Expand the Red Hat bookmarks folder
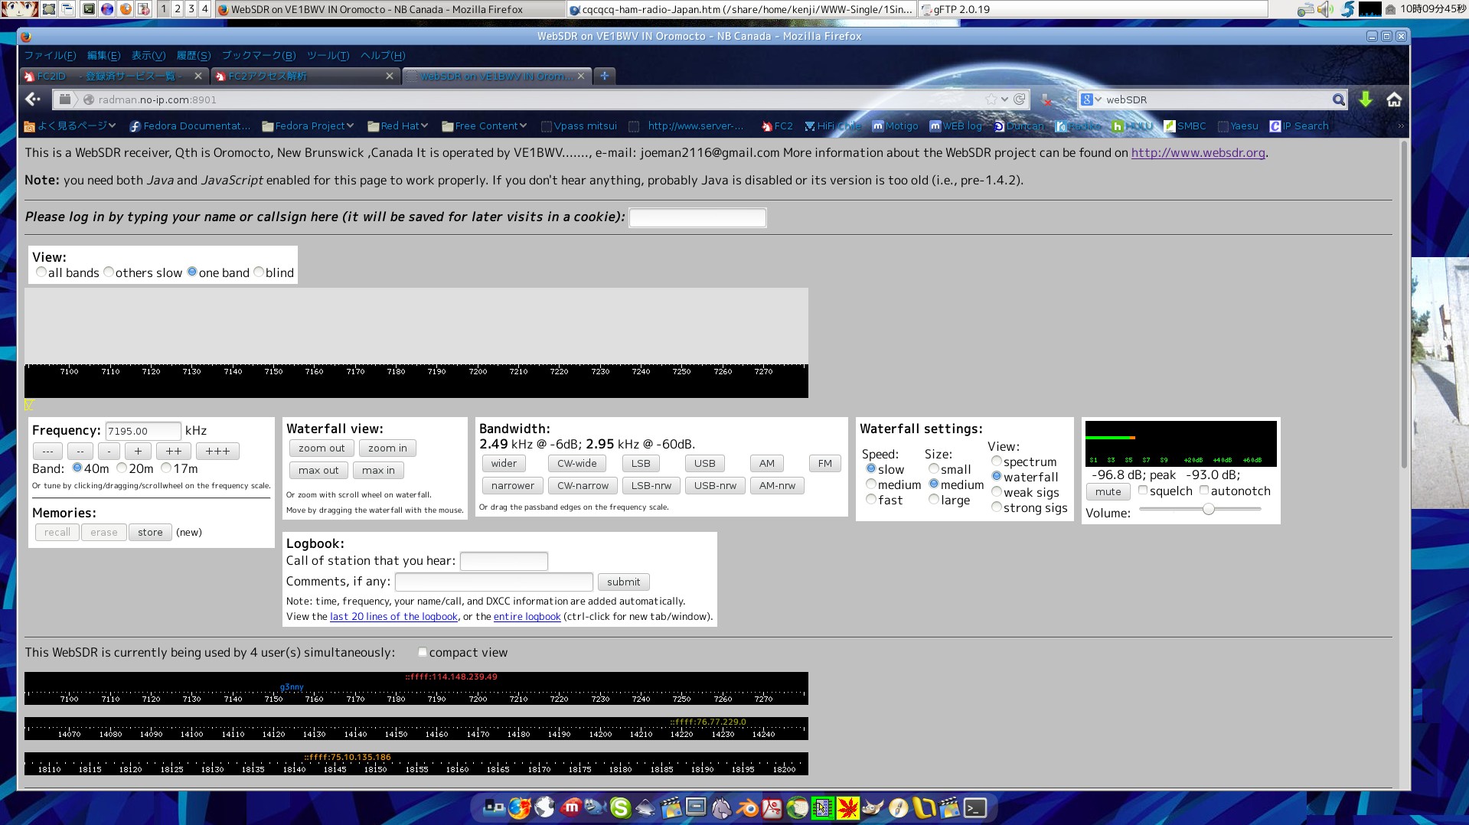This screenshot has width=1469, height=825. 397,126
